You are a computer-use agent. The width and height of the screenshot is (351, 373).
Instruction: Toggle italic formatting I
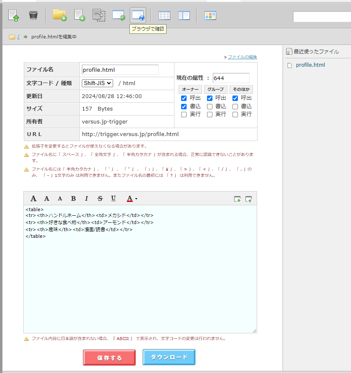(x=87, y=199)
